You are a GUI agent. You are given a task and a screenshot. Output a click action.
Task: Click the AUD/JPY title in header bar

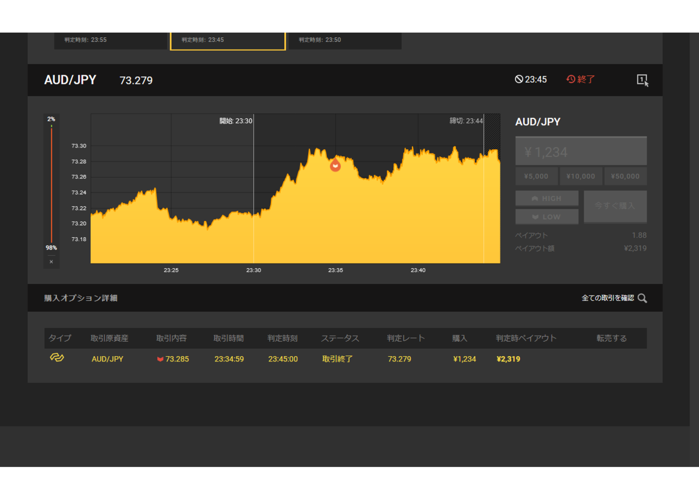70,80
